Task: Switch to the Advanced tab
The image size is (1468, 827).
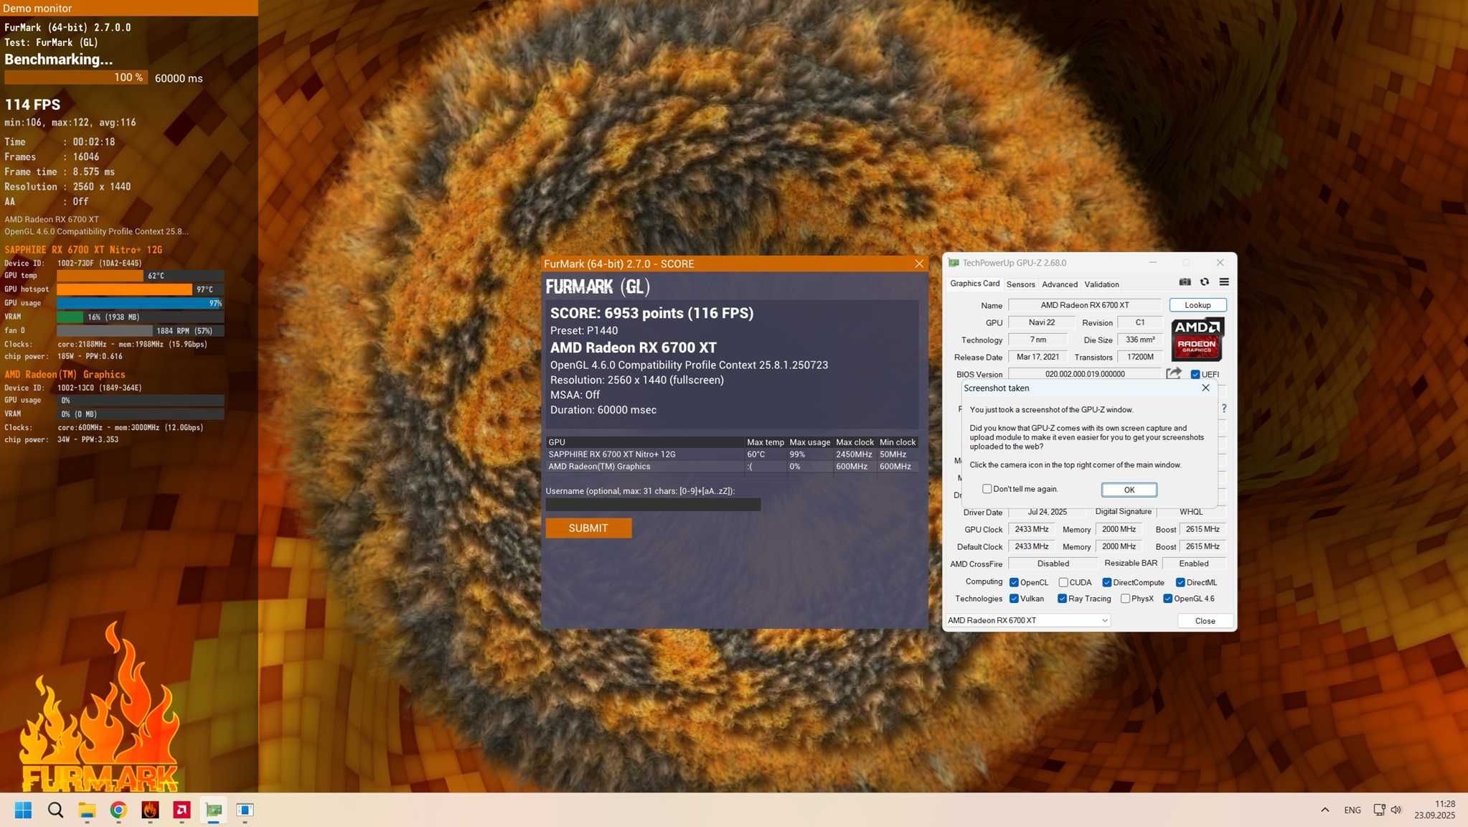Action: point(1059,284)
